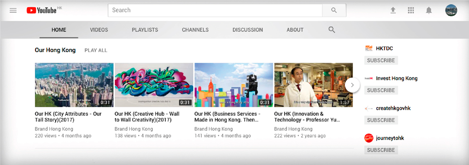Click Brand Hong Kong under Innovation & Technology video

[x=293, y=129]
